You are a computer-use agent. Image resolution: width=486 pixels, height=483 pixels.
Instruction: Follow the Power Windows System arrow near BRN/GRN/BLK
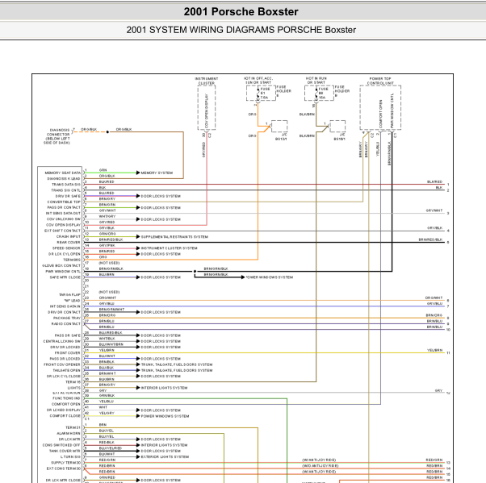pyautogui.click(x=270, y=277)
